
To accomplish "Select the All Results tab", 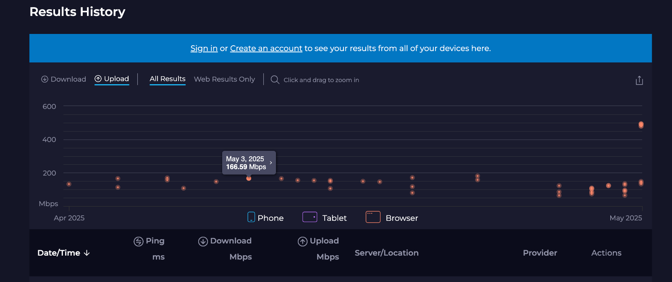I will click(x=168, y=79).
